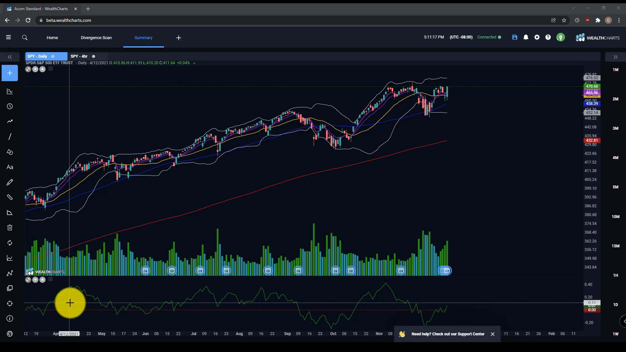
Task: Move price pane down with arrow button
Action: [x=35, y=69]
